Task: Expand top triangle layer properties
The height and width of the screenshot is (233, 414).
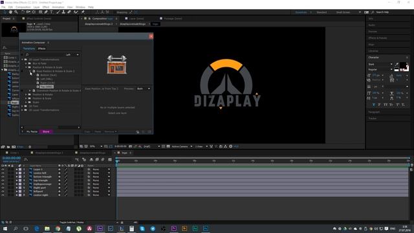Action: coord(17,181)
